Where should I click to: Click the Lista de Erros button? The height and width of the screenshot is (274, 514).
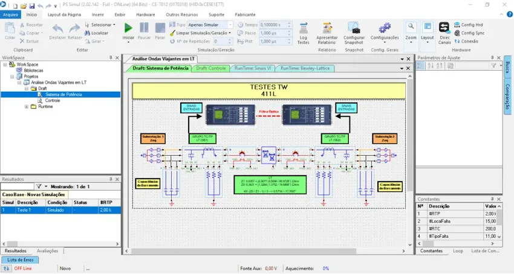[21, 260]
